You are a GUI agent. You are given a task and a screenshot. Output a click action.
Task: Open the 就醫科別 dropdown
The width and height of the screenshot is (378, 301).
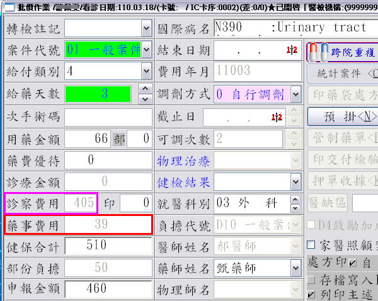click(295, 203)
